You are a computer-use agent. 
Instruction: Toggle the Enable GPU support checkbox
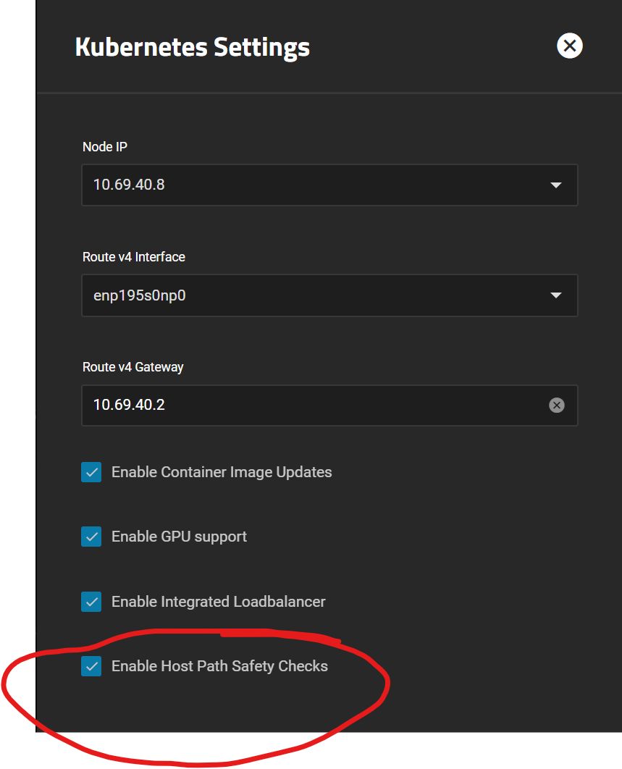click(x=91, y=537)
